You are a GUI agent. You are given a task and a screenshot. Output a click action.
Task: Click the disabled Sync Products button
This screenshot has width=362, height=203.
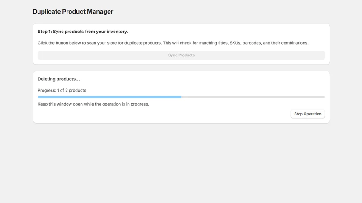click(x=181, y=55)
